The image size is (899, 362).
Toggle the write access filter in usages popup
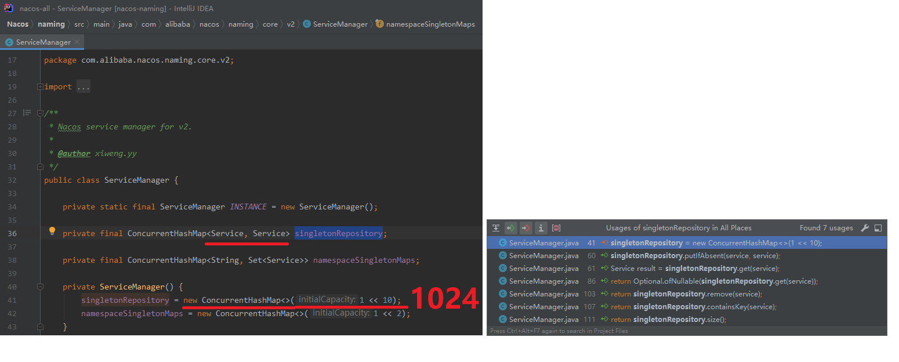coord(526,228)
